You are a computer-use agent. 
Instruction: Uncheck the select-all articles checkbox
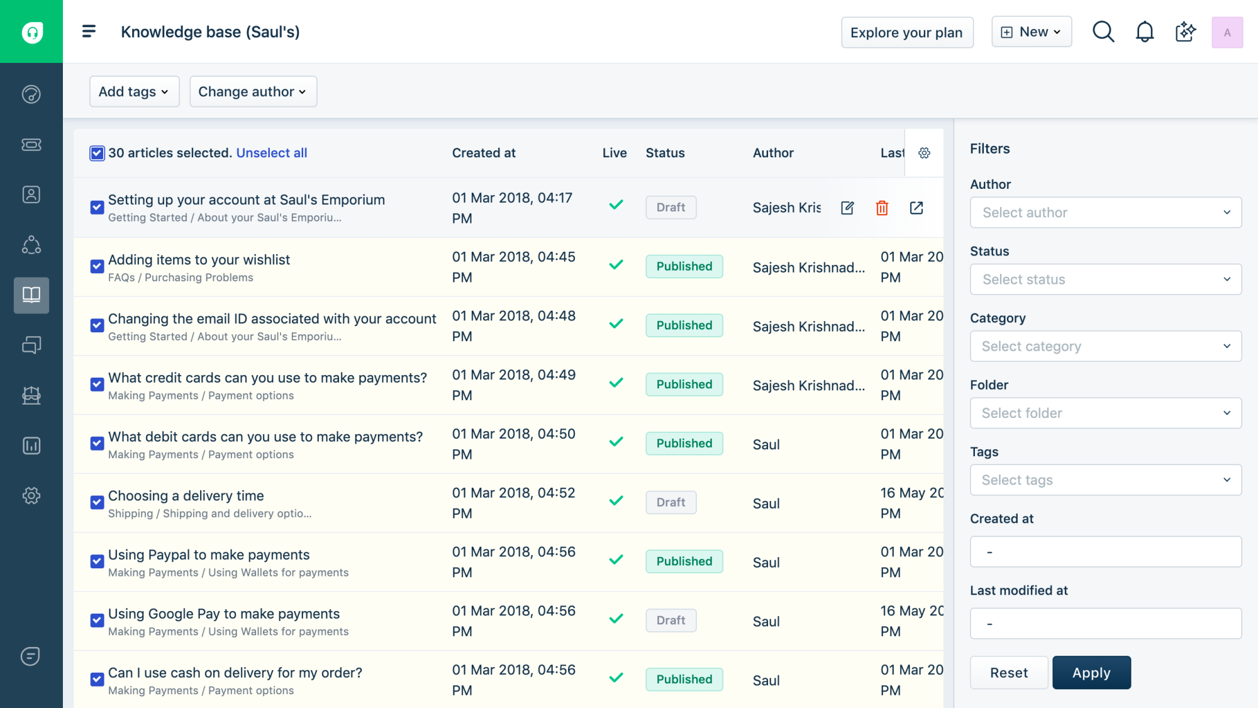click(x=97, y=153)
